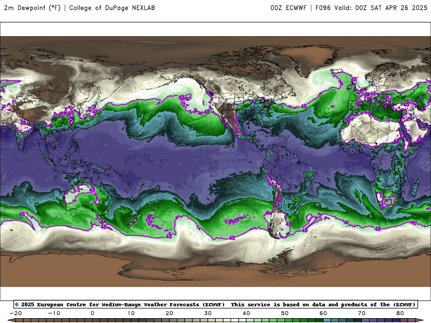Viewport: 431px width, 323px height.
Task: Click the Antarctica landmass on the map
Action: click(x=214, y=271)
